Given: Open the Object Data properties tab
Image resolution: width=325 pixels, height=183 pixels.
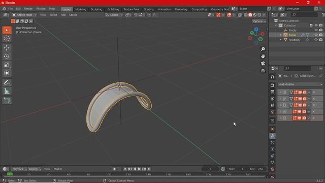Looking at the screenshot, I should tap(272, 163).
